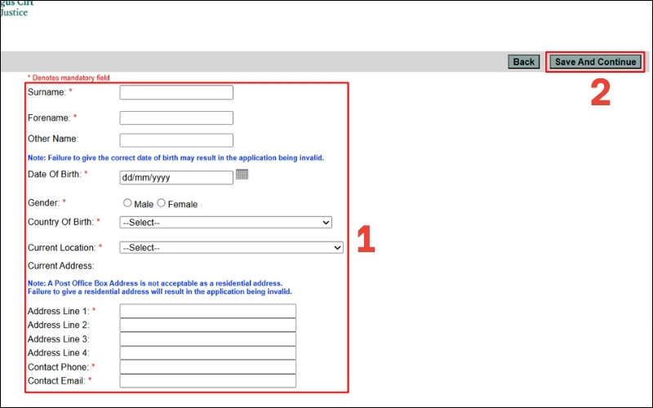Select the Other Name text field

[176, 140]
